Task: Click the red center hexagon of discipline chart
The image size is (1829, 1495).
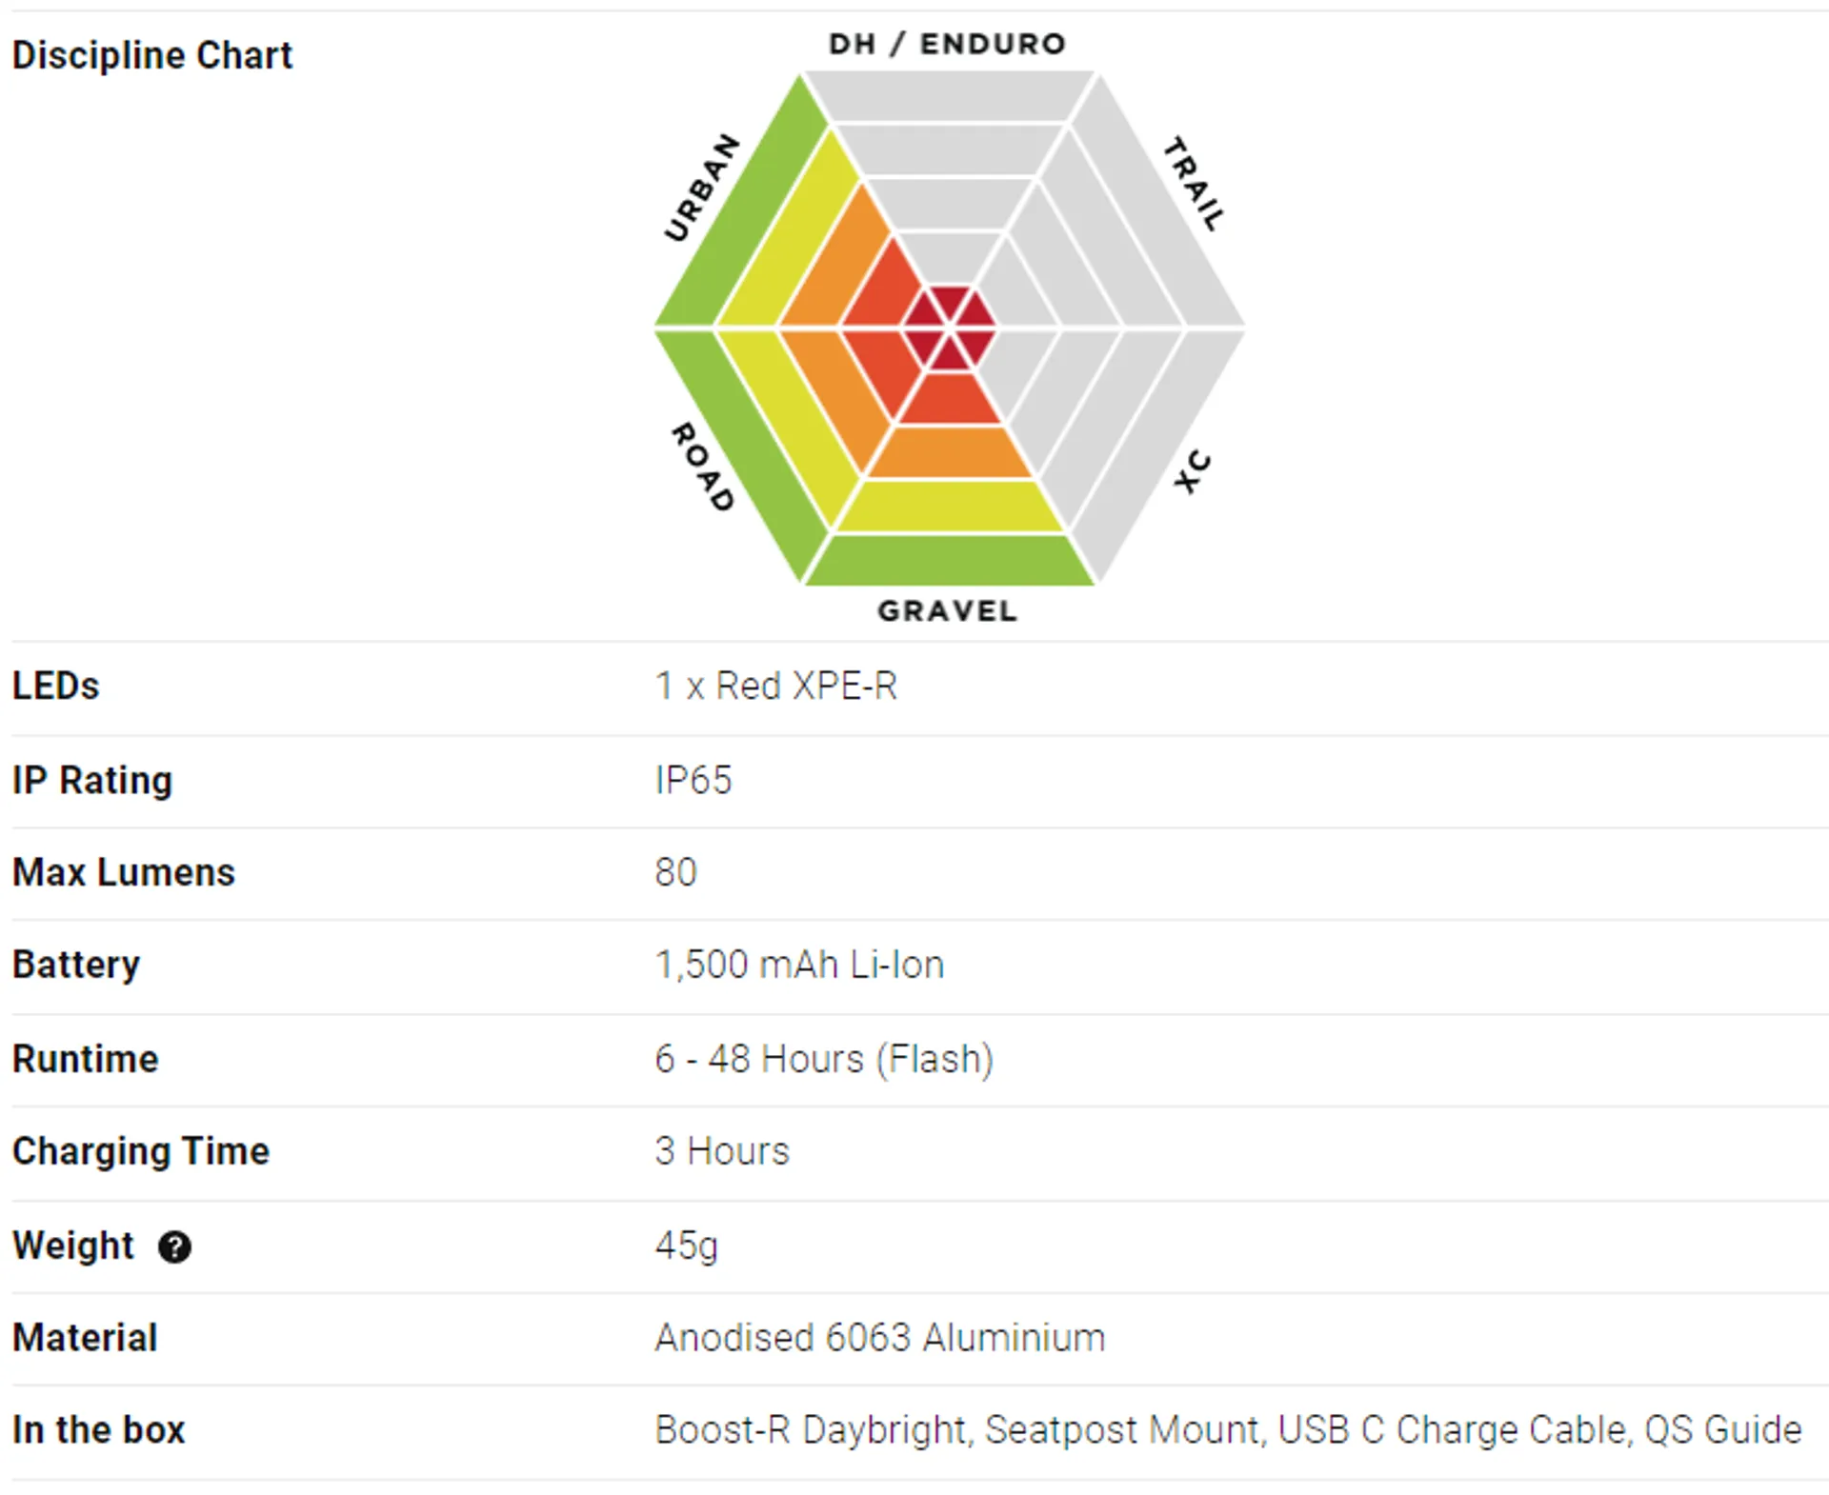Action: tap(949, 328)
